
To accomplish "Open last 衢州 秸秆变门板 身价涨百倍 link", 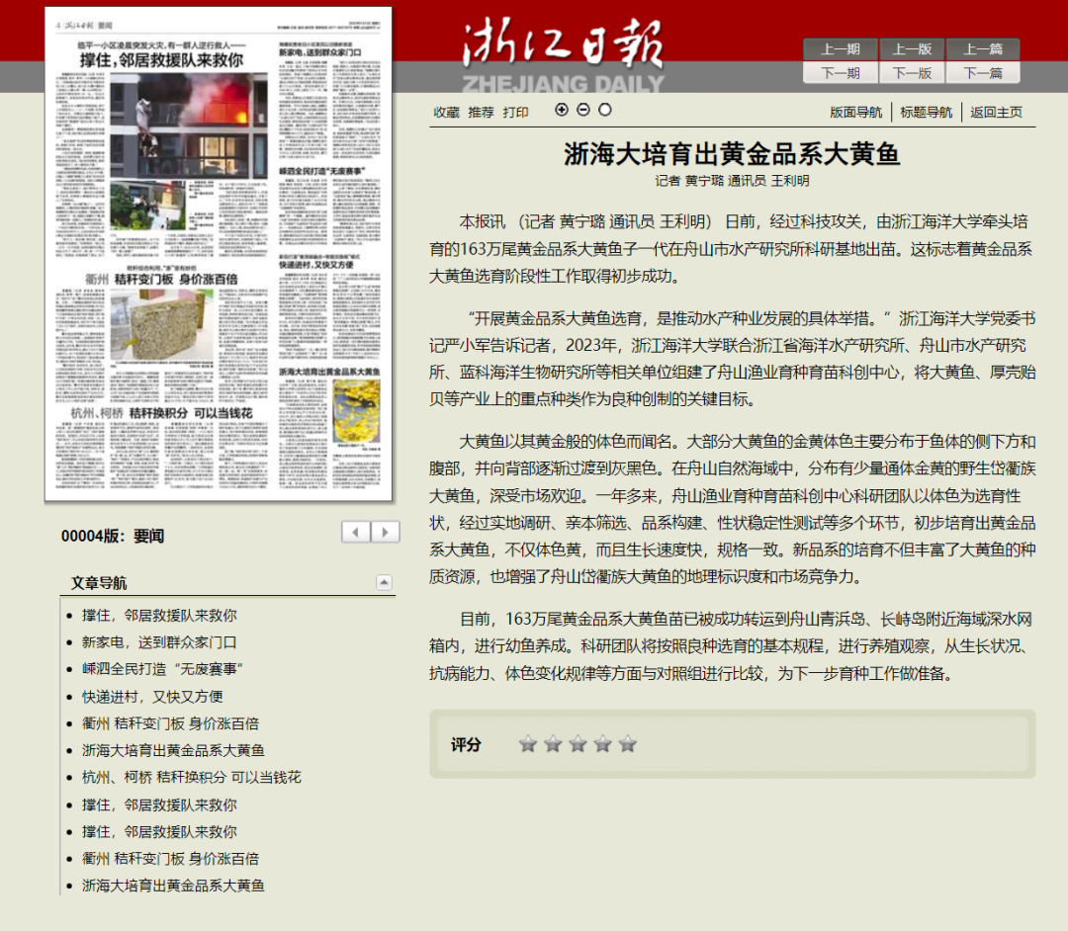I will click(170, 859).
